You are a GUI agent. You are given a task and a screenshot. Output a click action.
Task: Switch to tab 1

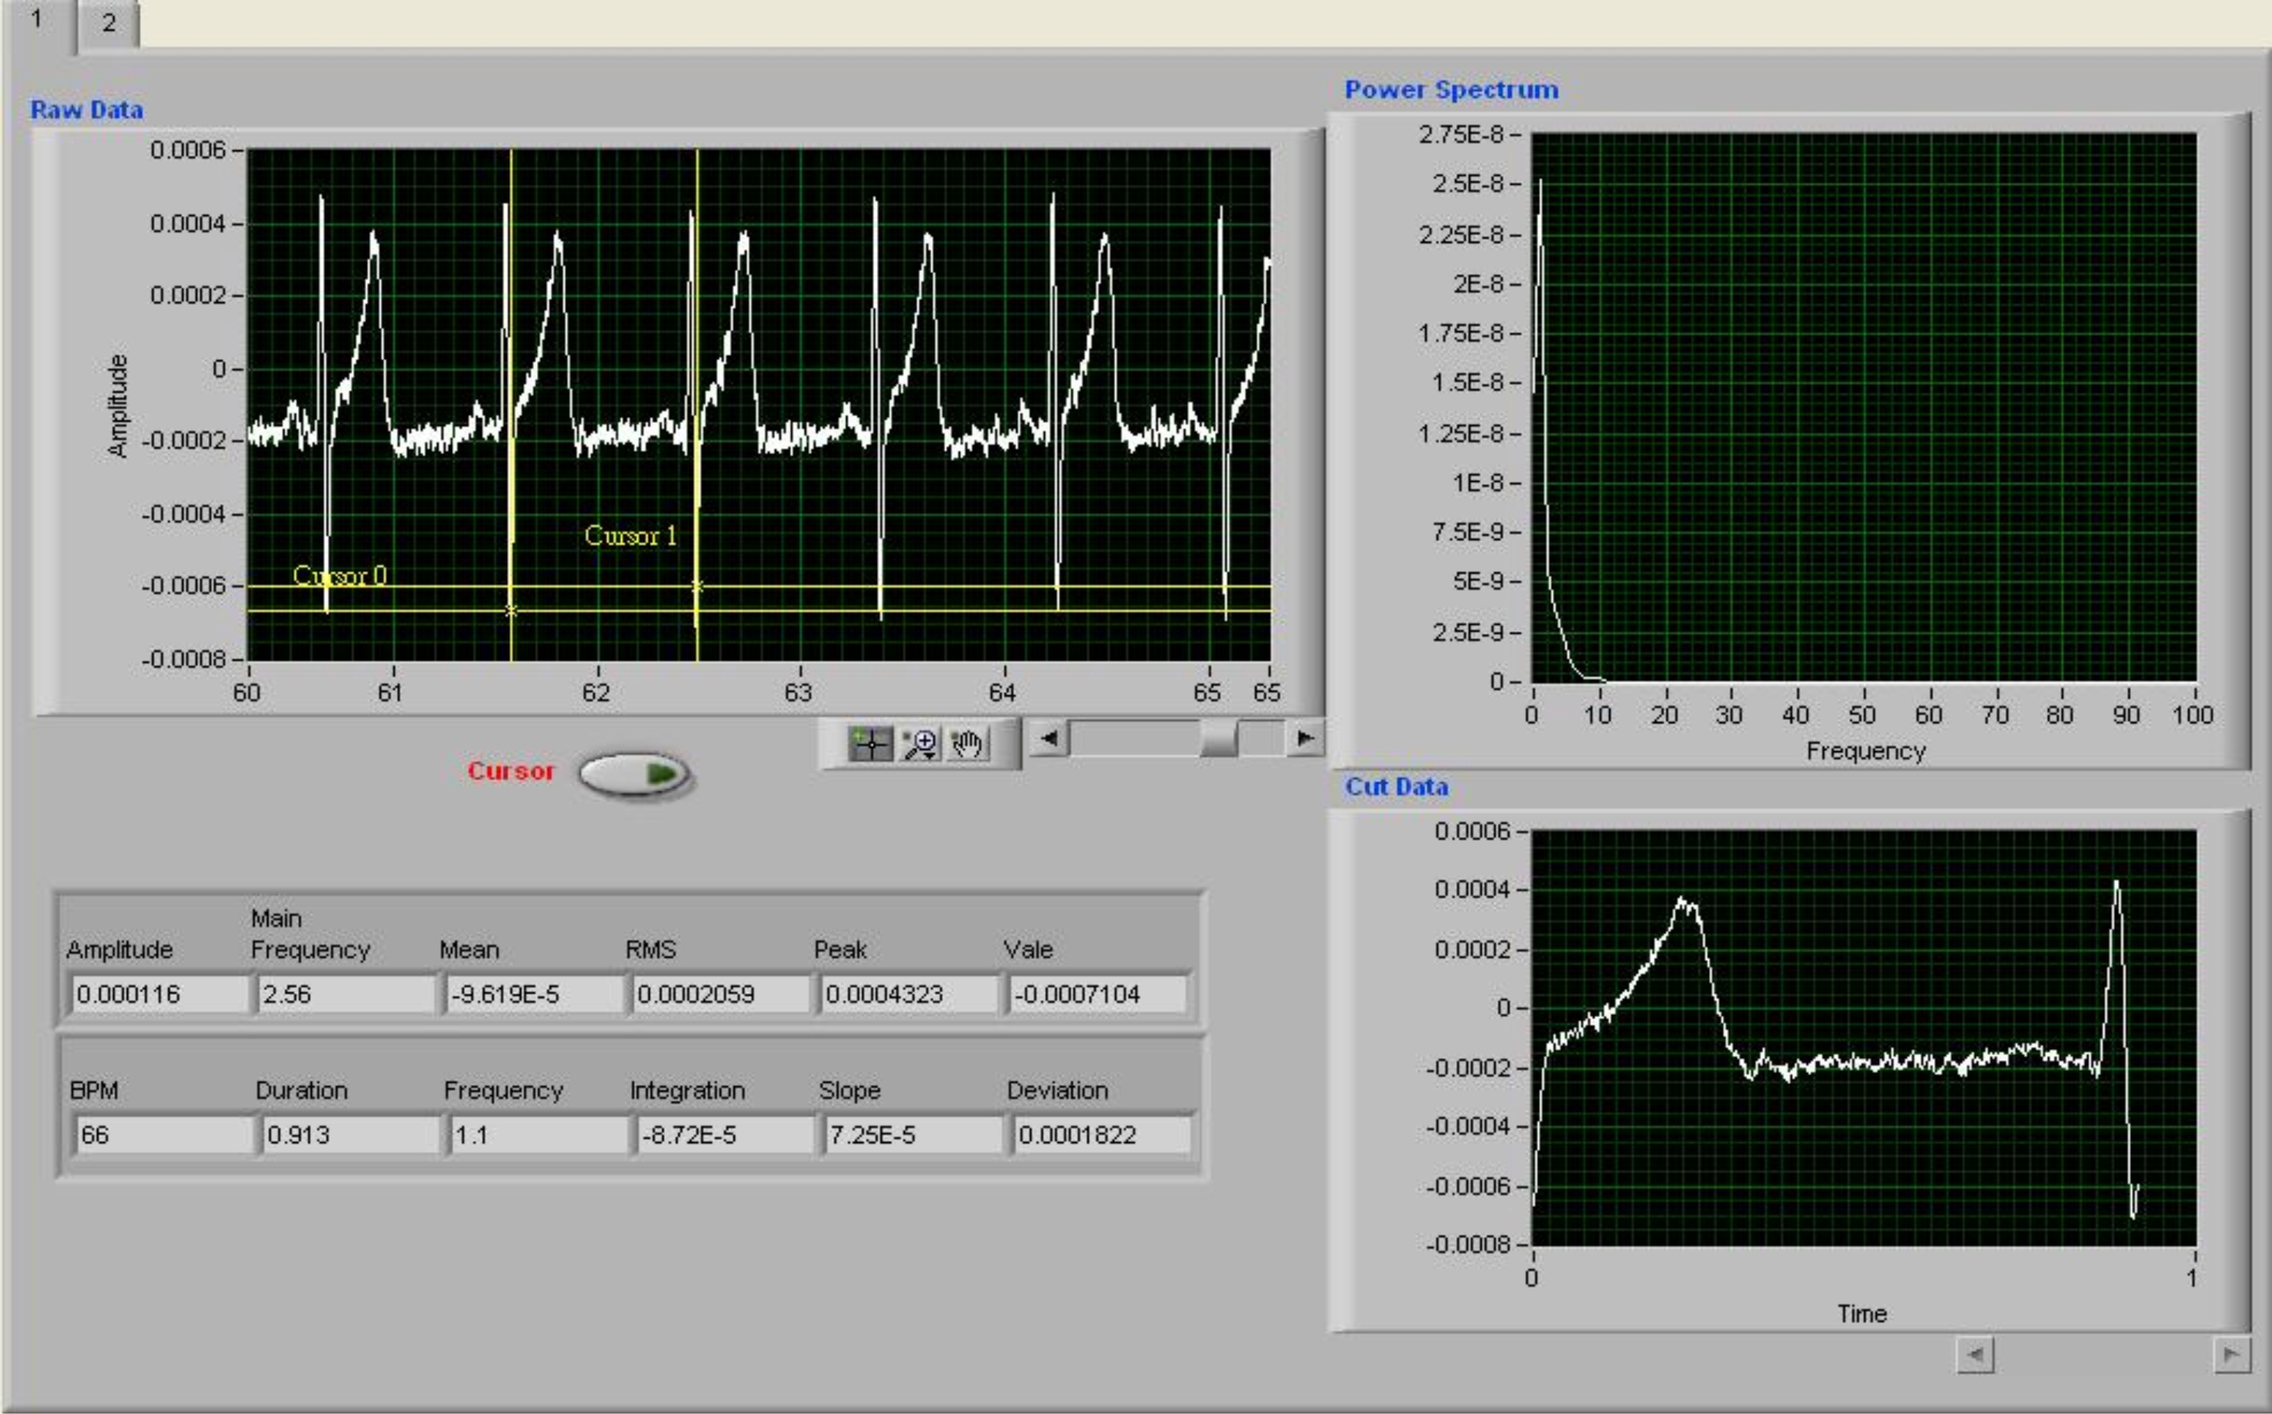click(37, 20)
